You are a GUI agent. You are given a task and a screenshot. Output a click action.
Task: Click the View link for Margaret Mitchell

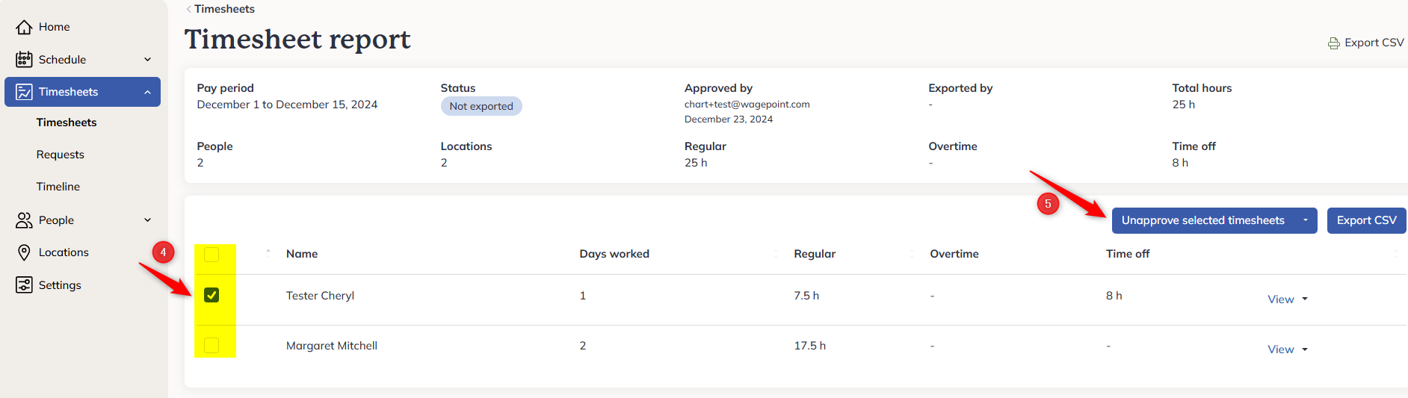click(1280, 349)
